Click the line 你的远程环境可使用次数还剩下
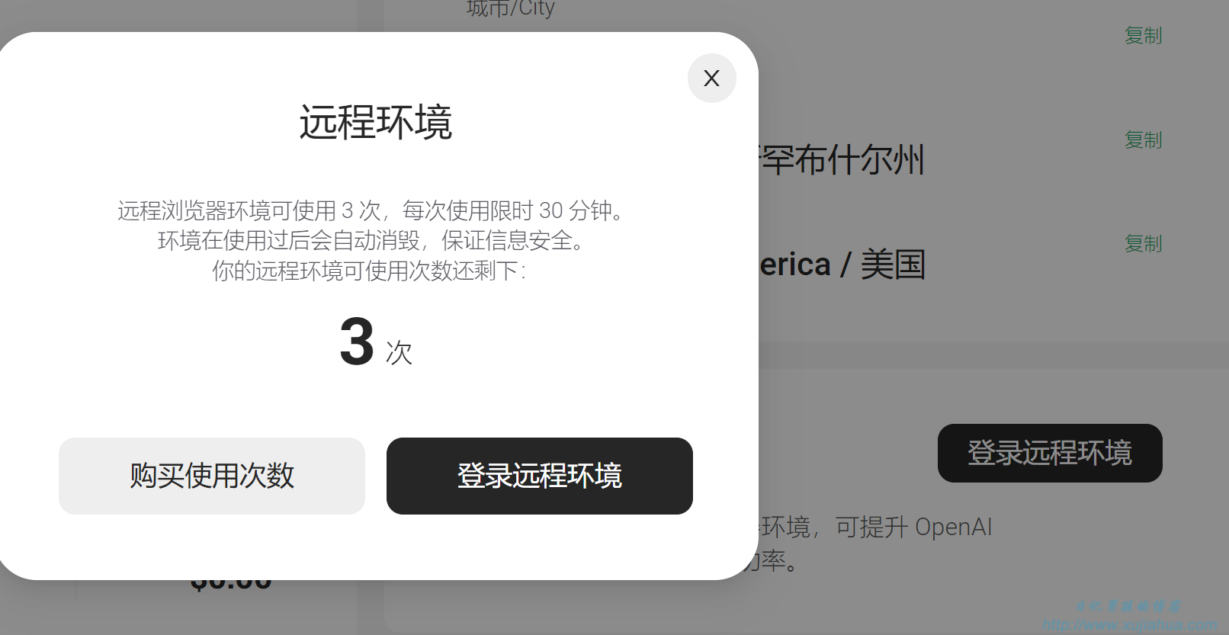 pos(369,271)
